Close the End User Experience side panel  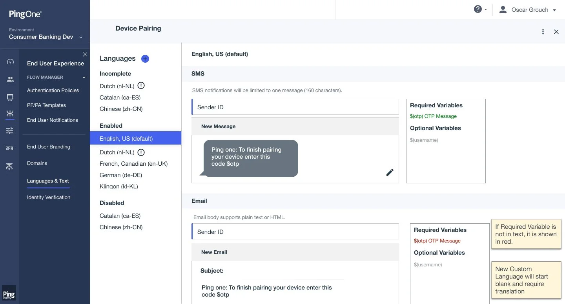tap(85, 54)
